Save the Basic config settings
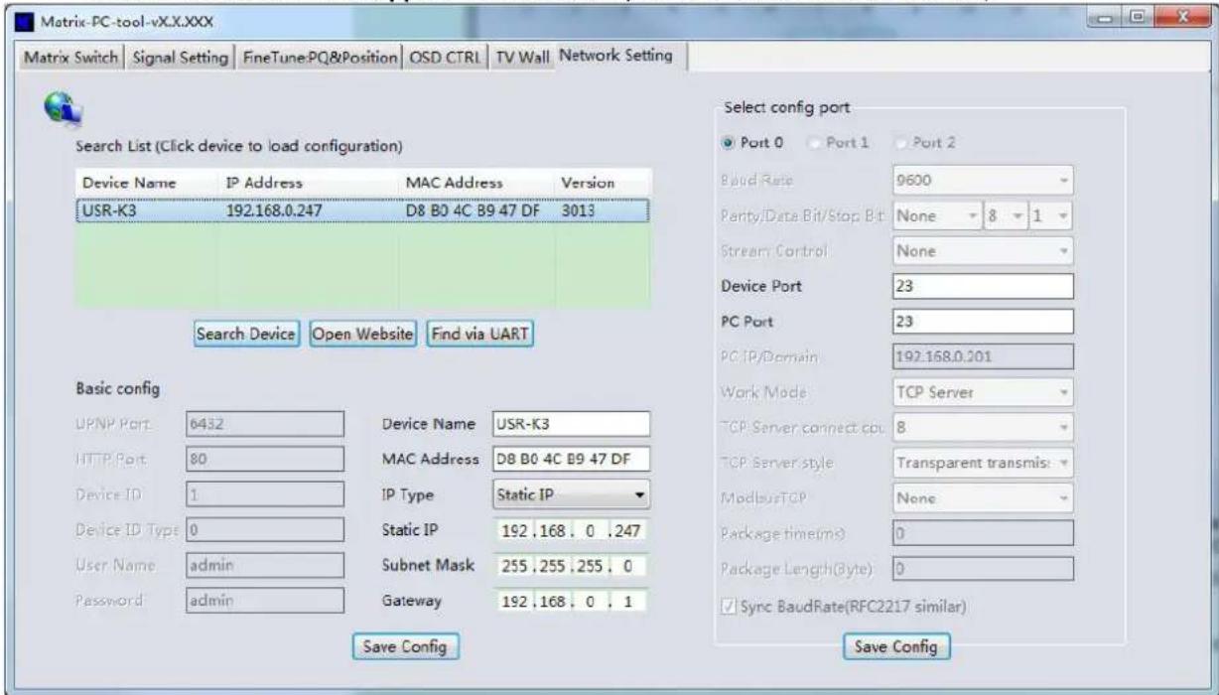 point(406,646)
